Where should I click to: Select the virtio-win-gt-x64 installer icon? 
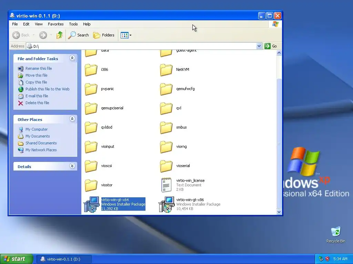(x=91, y=204)
